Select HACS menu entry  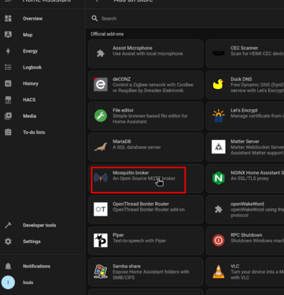[29, 100]
